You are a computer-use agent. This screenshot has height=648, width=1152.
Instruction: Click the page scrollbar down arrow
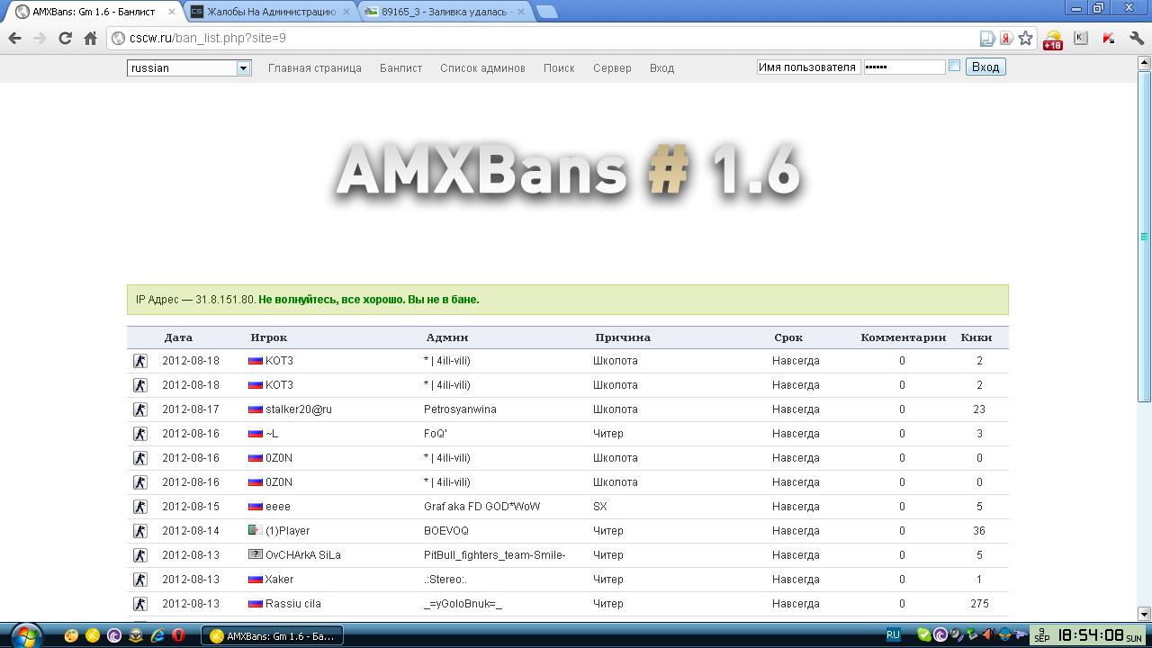click(1145, 614)
